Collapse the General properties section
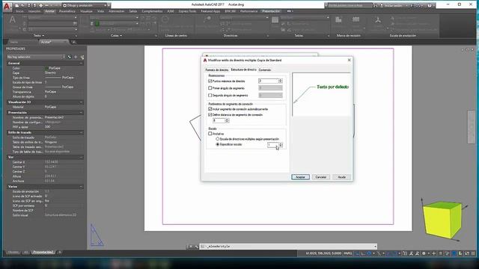Viewport: 479px width, 269px height. (x=81, y=63)
